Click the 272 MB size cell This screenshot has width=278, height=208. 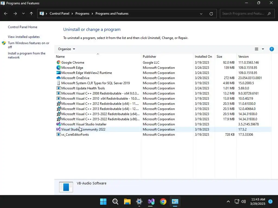pos(229,78)
